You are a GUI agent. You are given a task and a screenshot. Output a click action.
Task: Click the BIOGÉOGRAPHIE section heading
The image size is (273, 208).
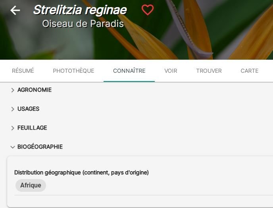[x=40, y=147]
